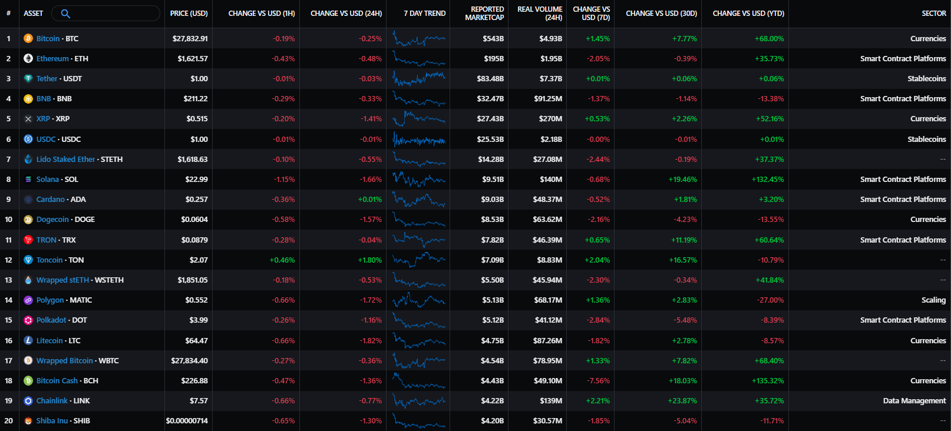951x431 pixels.
Task: Click the Polkadot pink logo icon
Action: point(28,320)
